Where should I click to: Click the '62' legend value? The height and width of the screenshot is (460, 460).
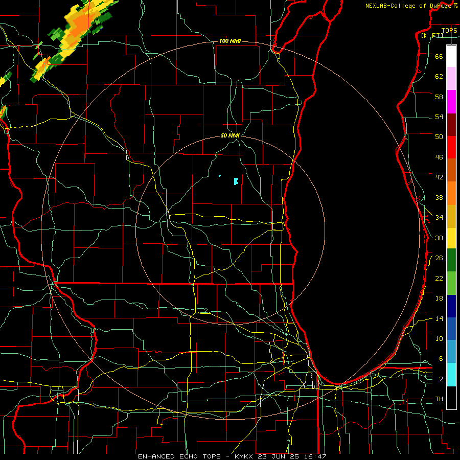[x=439, y=76]
